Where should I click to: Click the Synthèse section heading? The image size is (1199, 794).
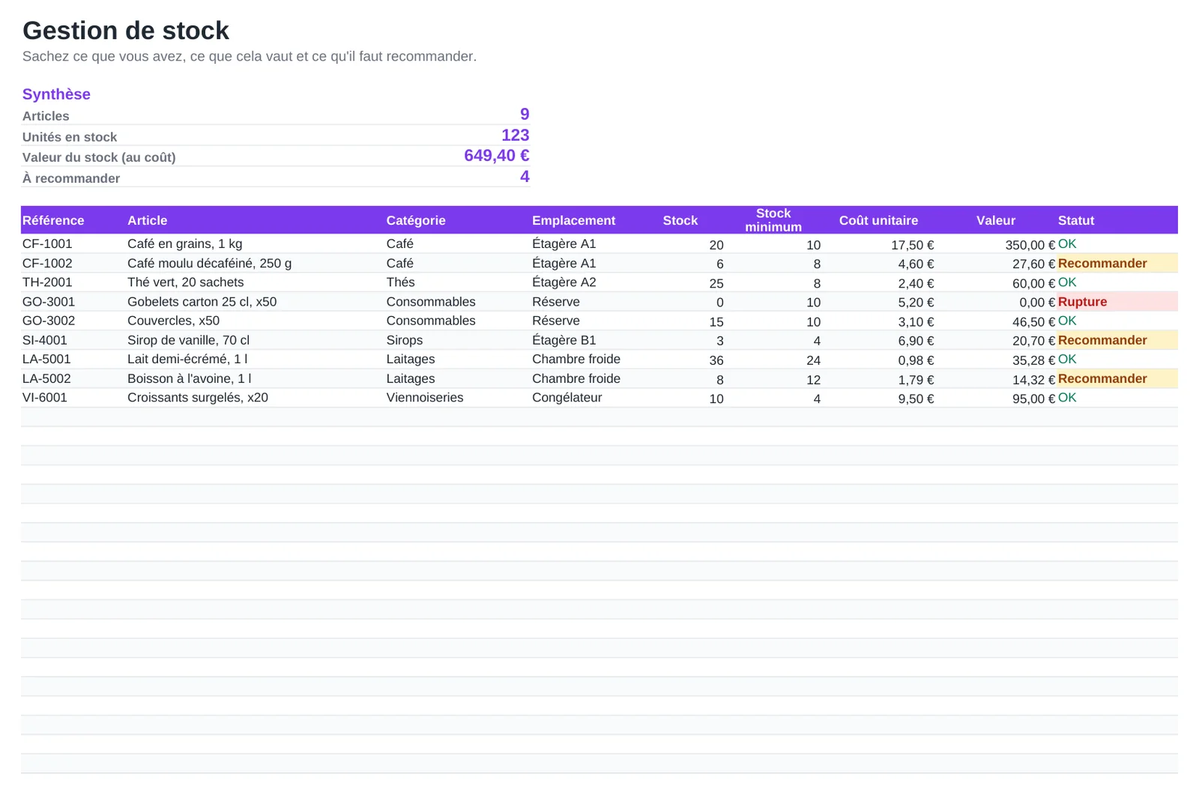tap(56, 94)
